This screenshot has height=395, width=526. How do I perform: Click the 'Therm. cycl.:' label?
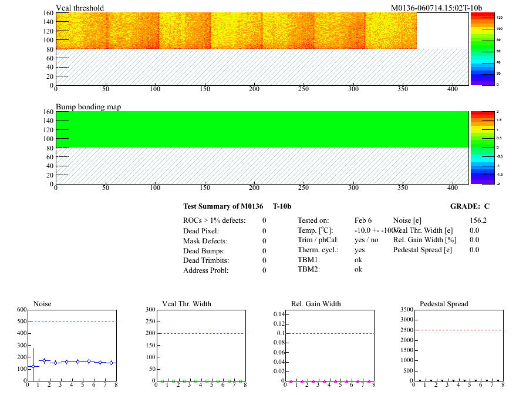(318, 250)
